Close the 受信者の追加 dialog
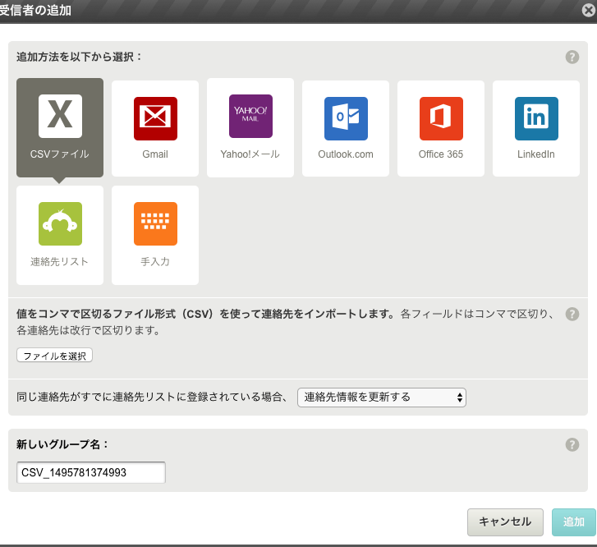This screenshot has height=547, width=597. [x=589, y=11]
